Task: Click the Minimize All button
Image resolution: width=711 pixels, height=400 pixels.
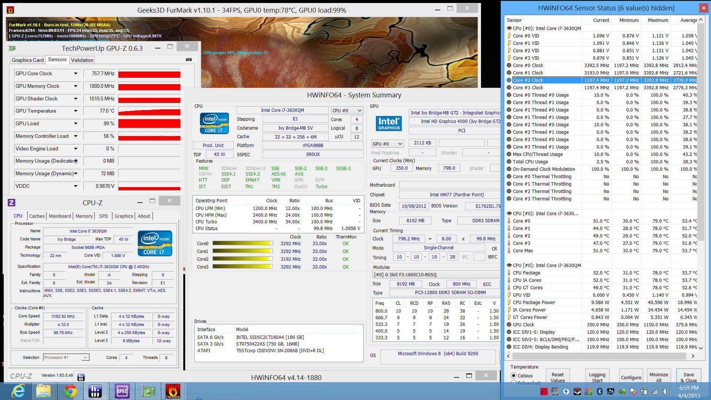Action: tap(659, 377)
